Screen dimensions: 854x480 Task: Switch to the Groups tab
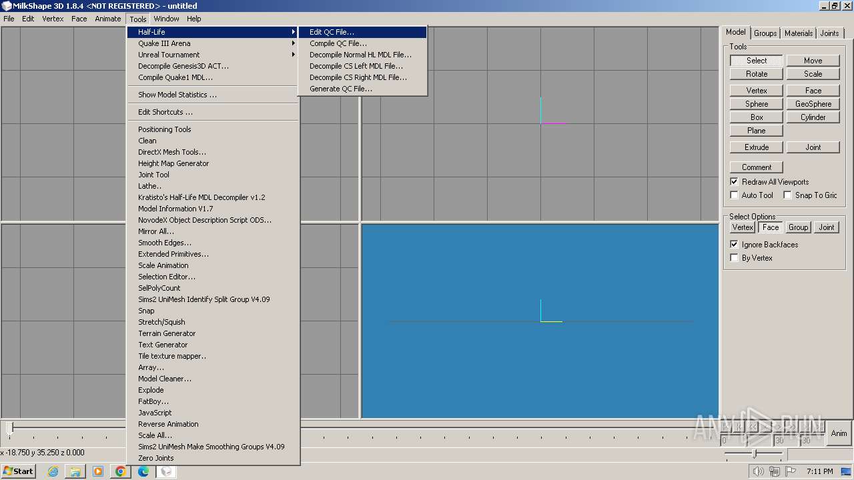coord(765,33)
